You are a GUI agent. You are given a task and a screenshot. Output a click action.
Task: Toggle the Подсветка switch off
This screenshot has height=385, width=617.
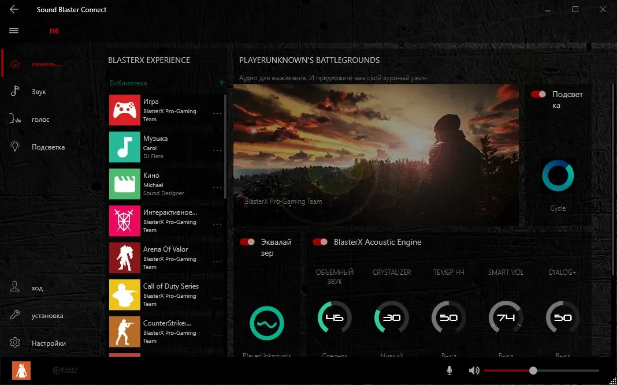pyautogui.click(x=538, y=94)
